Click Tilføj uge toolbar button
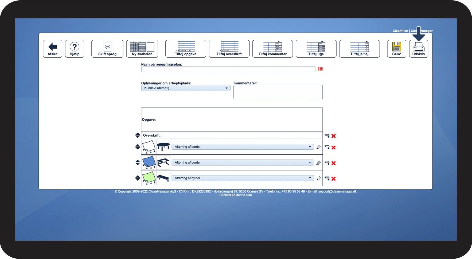The width and height of the screenshot is (472, 259). pyautogui.click(x=316, y=49)
